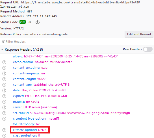The width and height of the screenshot is (154, 138).
Task: Open help icon for x-xss-protection header
Action: coord(4,136)
